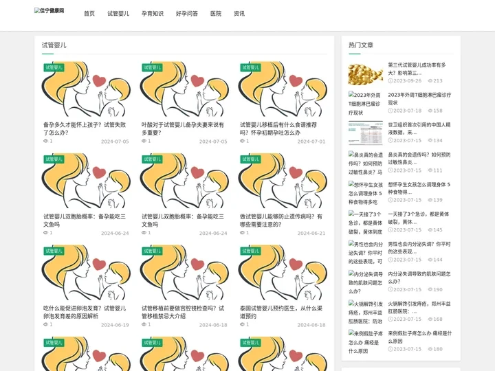
Task: Click eye icon under 泰国试管婴儿预约医生
Action: click(242, 324)
